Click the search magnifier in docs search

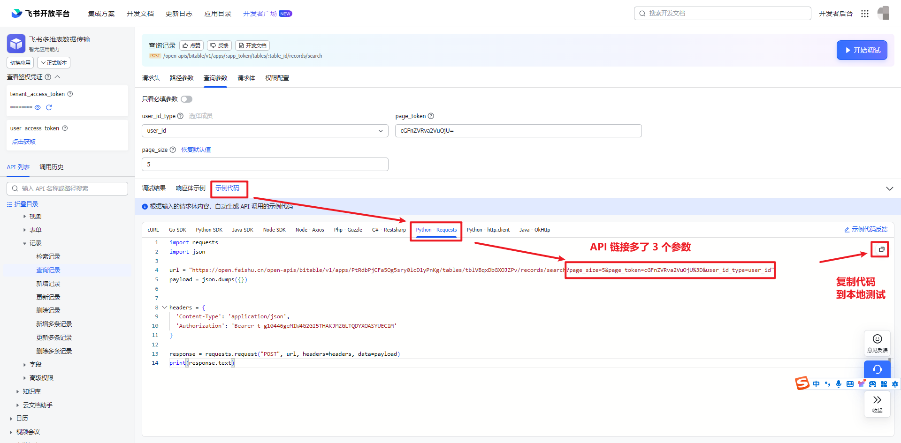642,14
